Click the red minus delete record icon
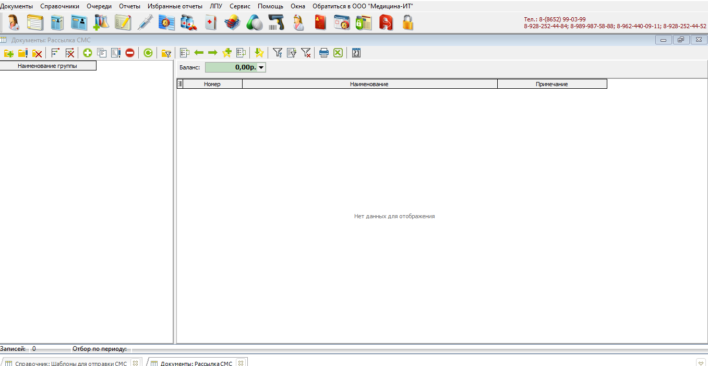Image resolution: width=708 pixels, height=366 pixels. 130,53
